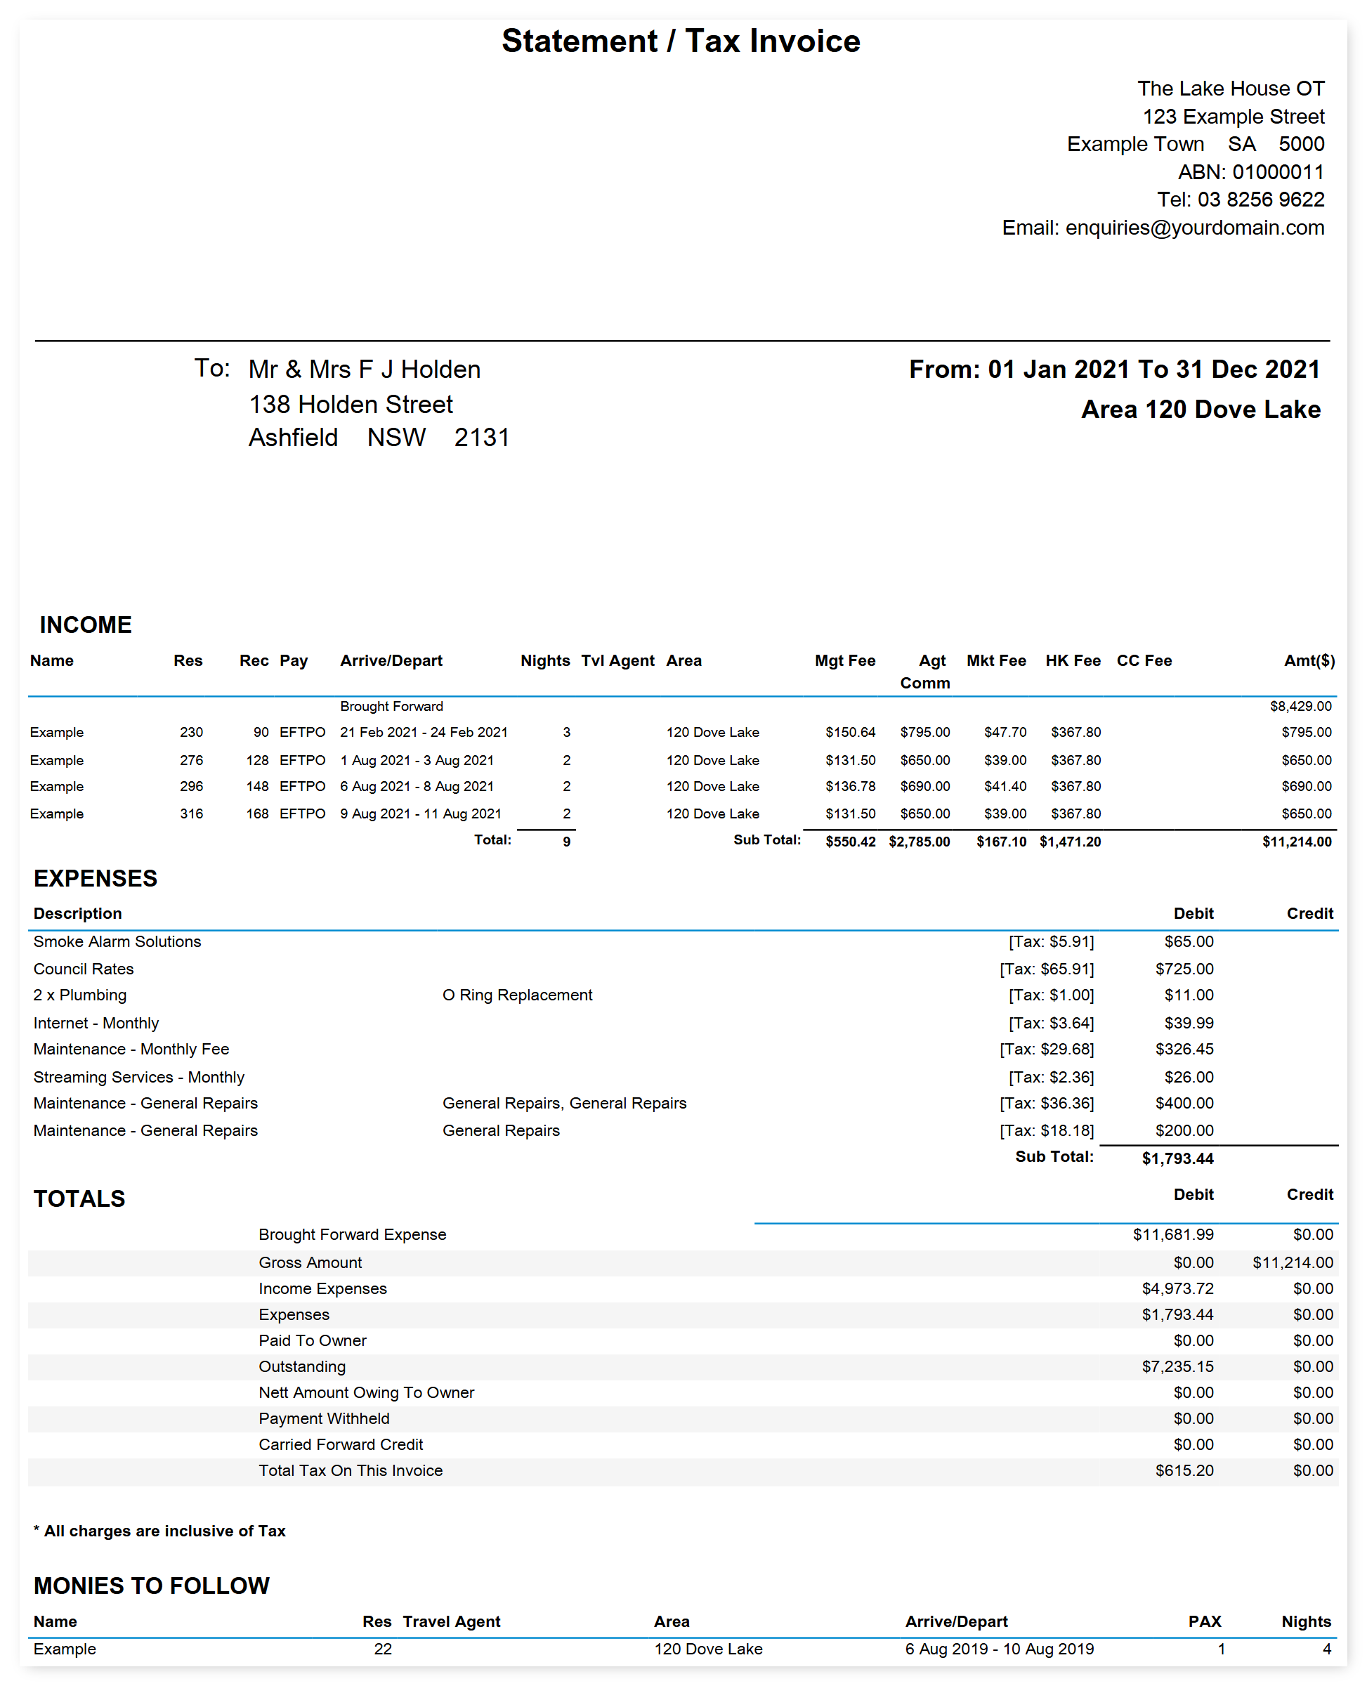
Task: Select recipient name 'Mr & Mrs F J Holden'
Action: coord(364,370)
